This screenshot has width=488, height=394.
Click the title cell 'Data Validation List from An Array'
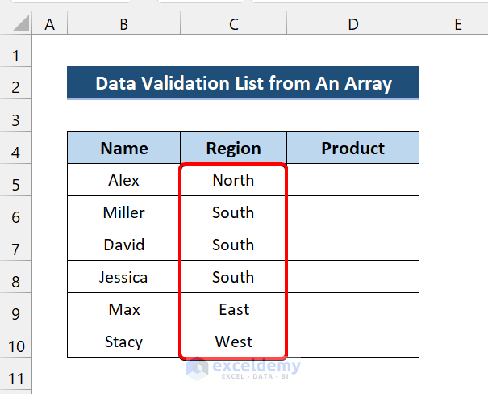(243, 83)
